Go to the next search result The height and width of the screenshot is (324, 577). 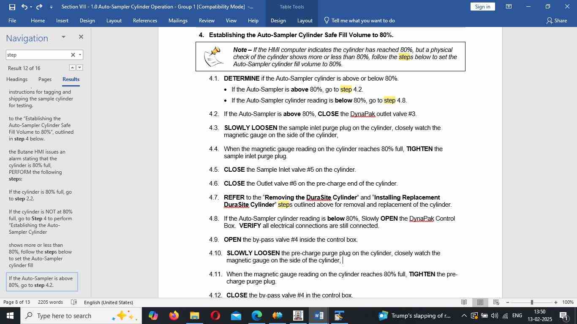79,67
